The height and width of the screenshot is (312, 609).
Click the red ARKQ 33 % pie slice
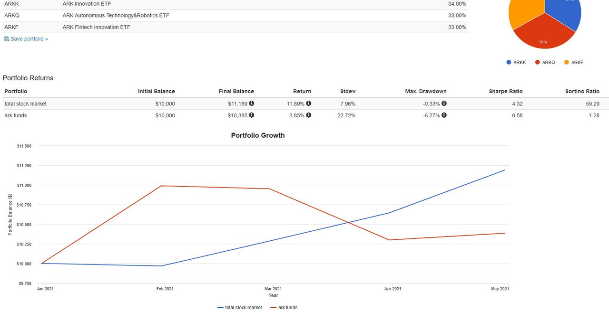(x=543, y=33)
